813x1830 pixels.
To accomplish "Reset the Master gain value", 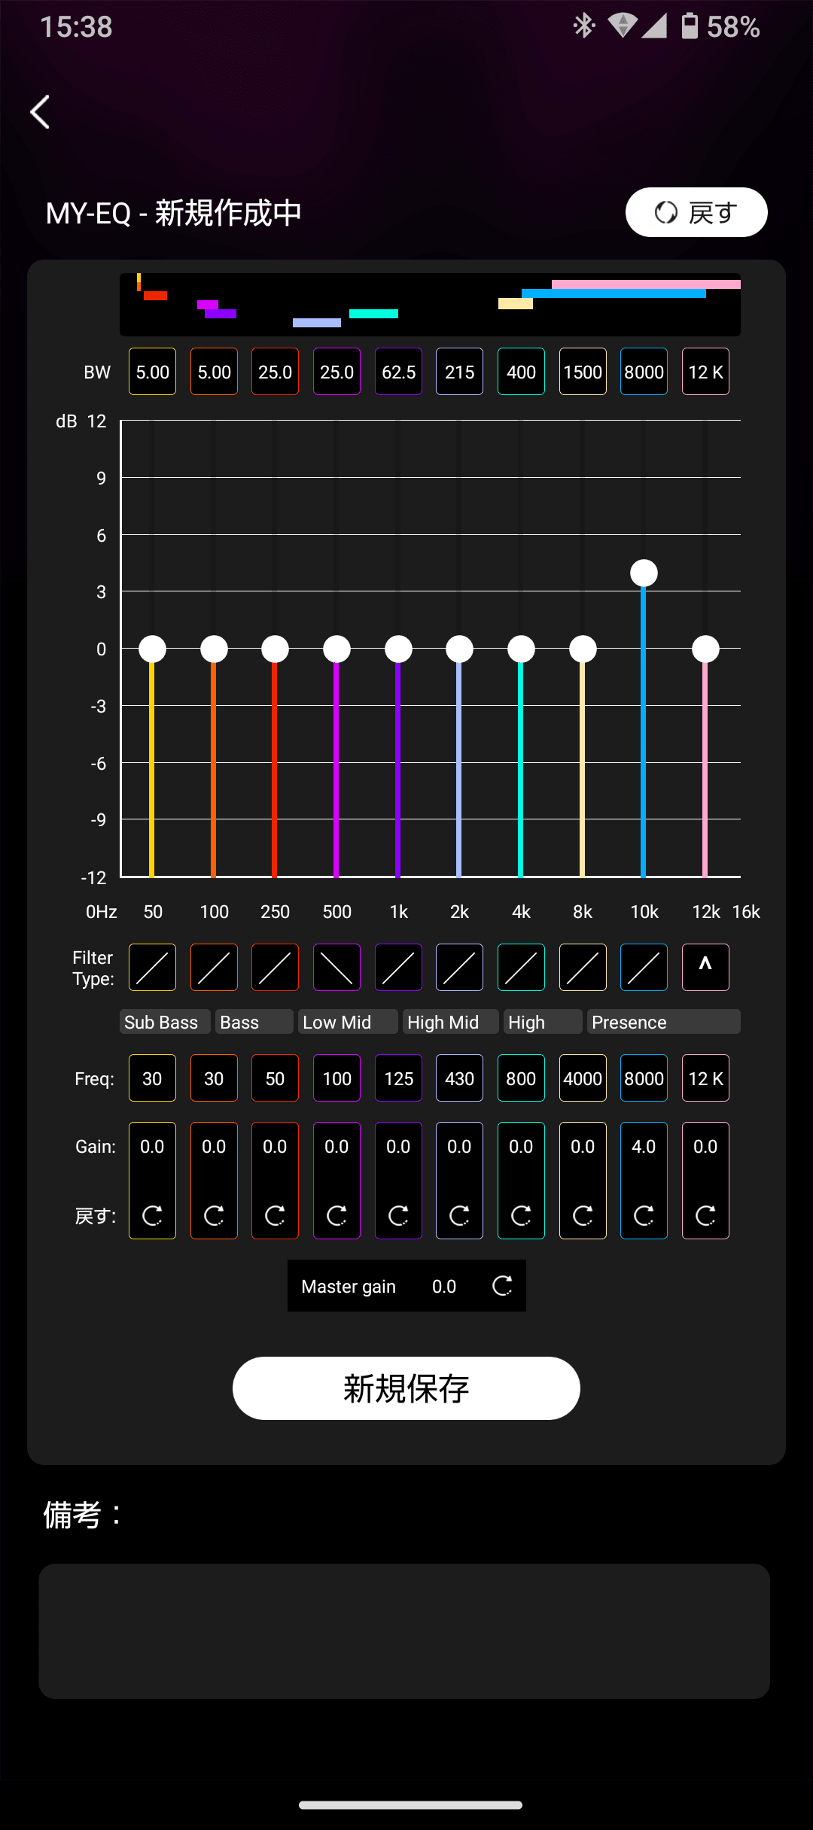I will (502, 1286).
